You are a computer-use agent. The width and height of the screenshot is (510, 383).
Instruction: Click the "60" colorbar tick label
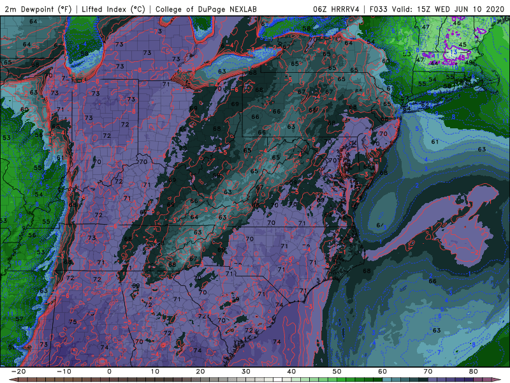[x=382, y=372]
